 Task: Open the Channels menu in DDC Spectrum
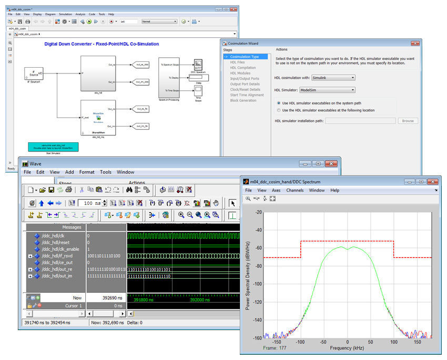pos(294,190)
